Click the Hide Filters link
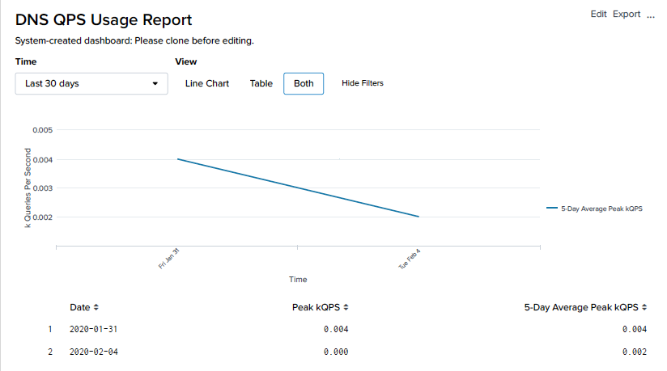The image size is (667, 371). point(363,83)
